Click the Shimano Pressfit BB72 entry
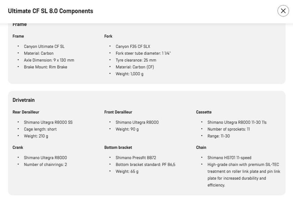This screenshot has height=199, width=293. (136, 158)
